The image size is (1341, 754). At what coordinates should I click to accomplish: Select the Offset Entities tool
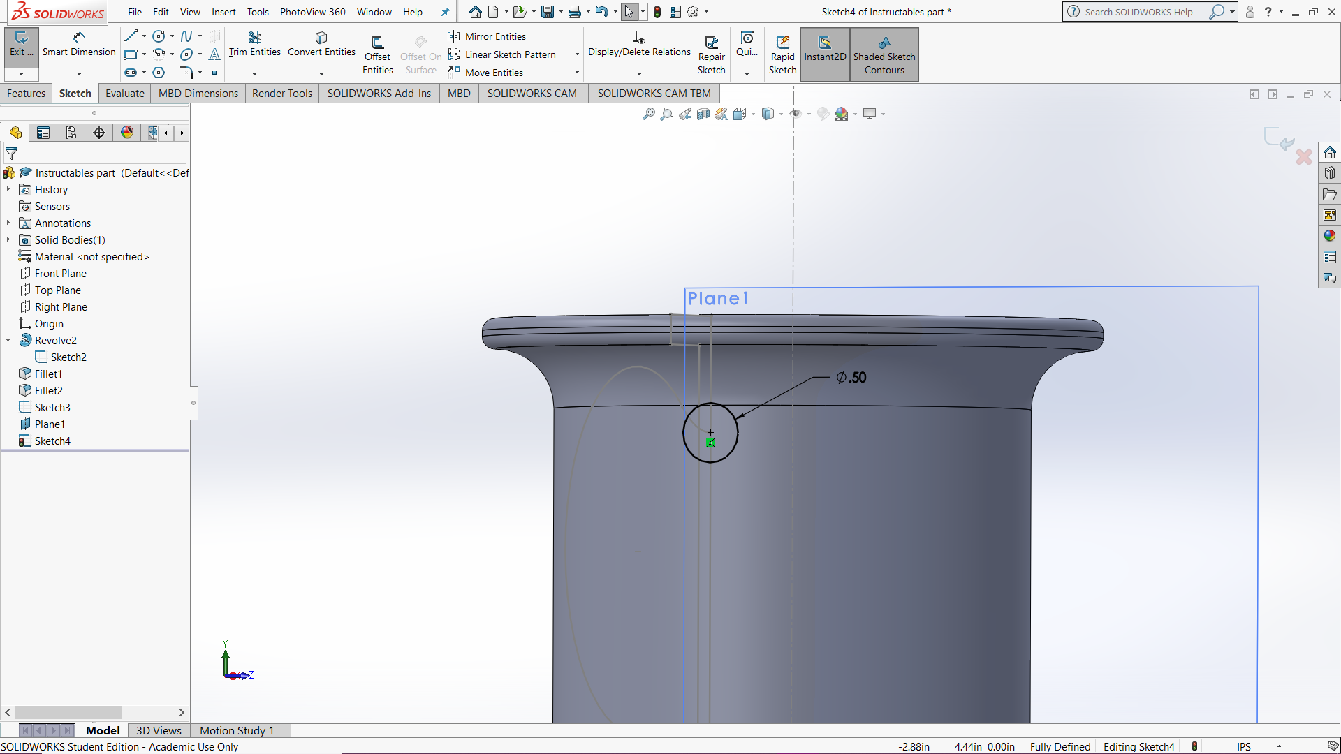click(x=378, y=52)
